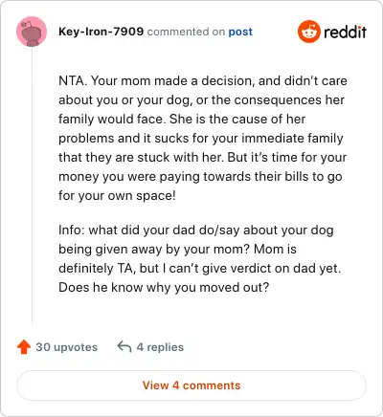Click the "NTA." verdict at comment start
Image resolution: width=383 pixels, height=417 pixels.
pyautogui.click(x=73, y=80)
